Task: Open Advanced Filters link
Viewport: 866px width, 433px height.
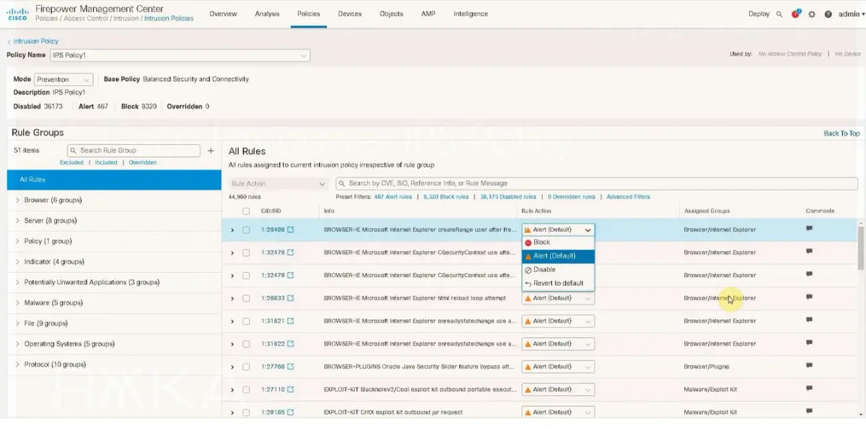Action: click(x=628, y=197)
